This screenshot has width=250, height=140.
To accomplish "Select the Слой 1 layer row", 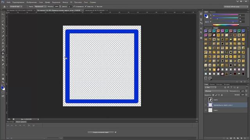I will (226, 110).
